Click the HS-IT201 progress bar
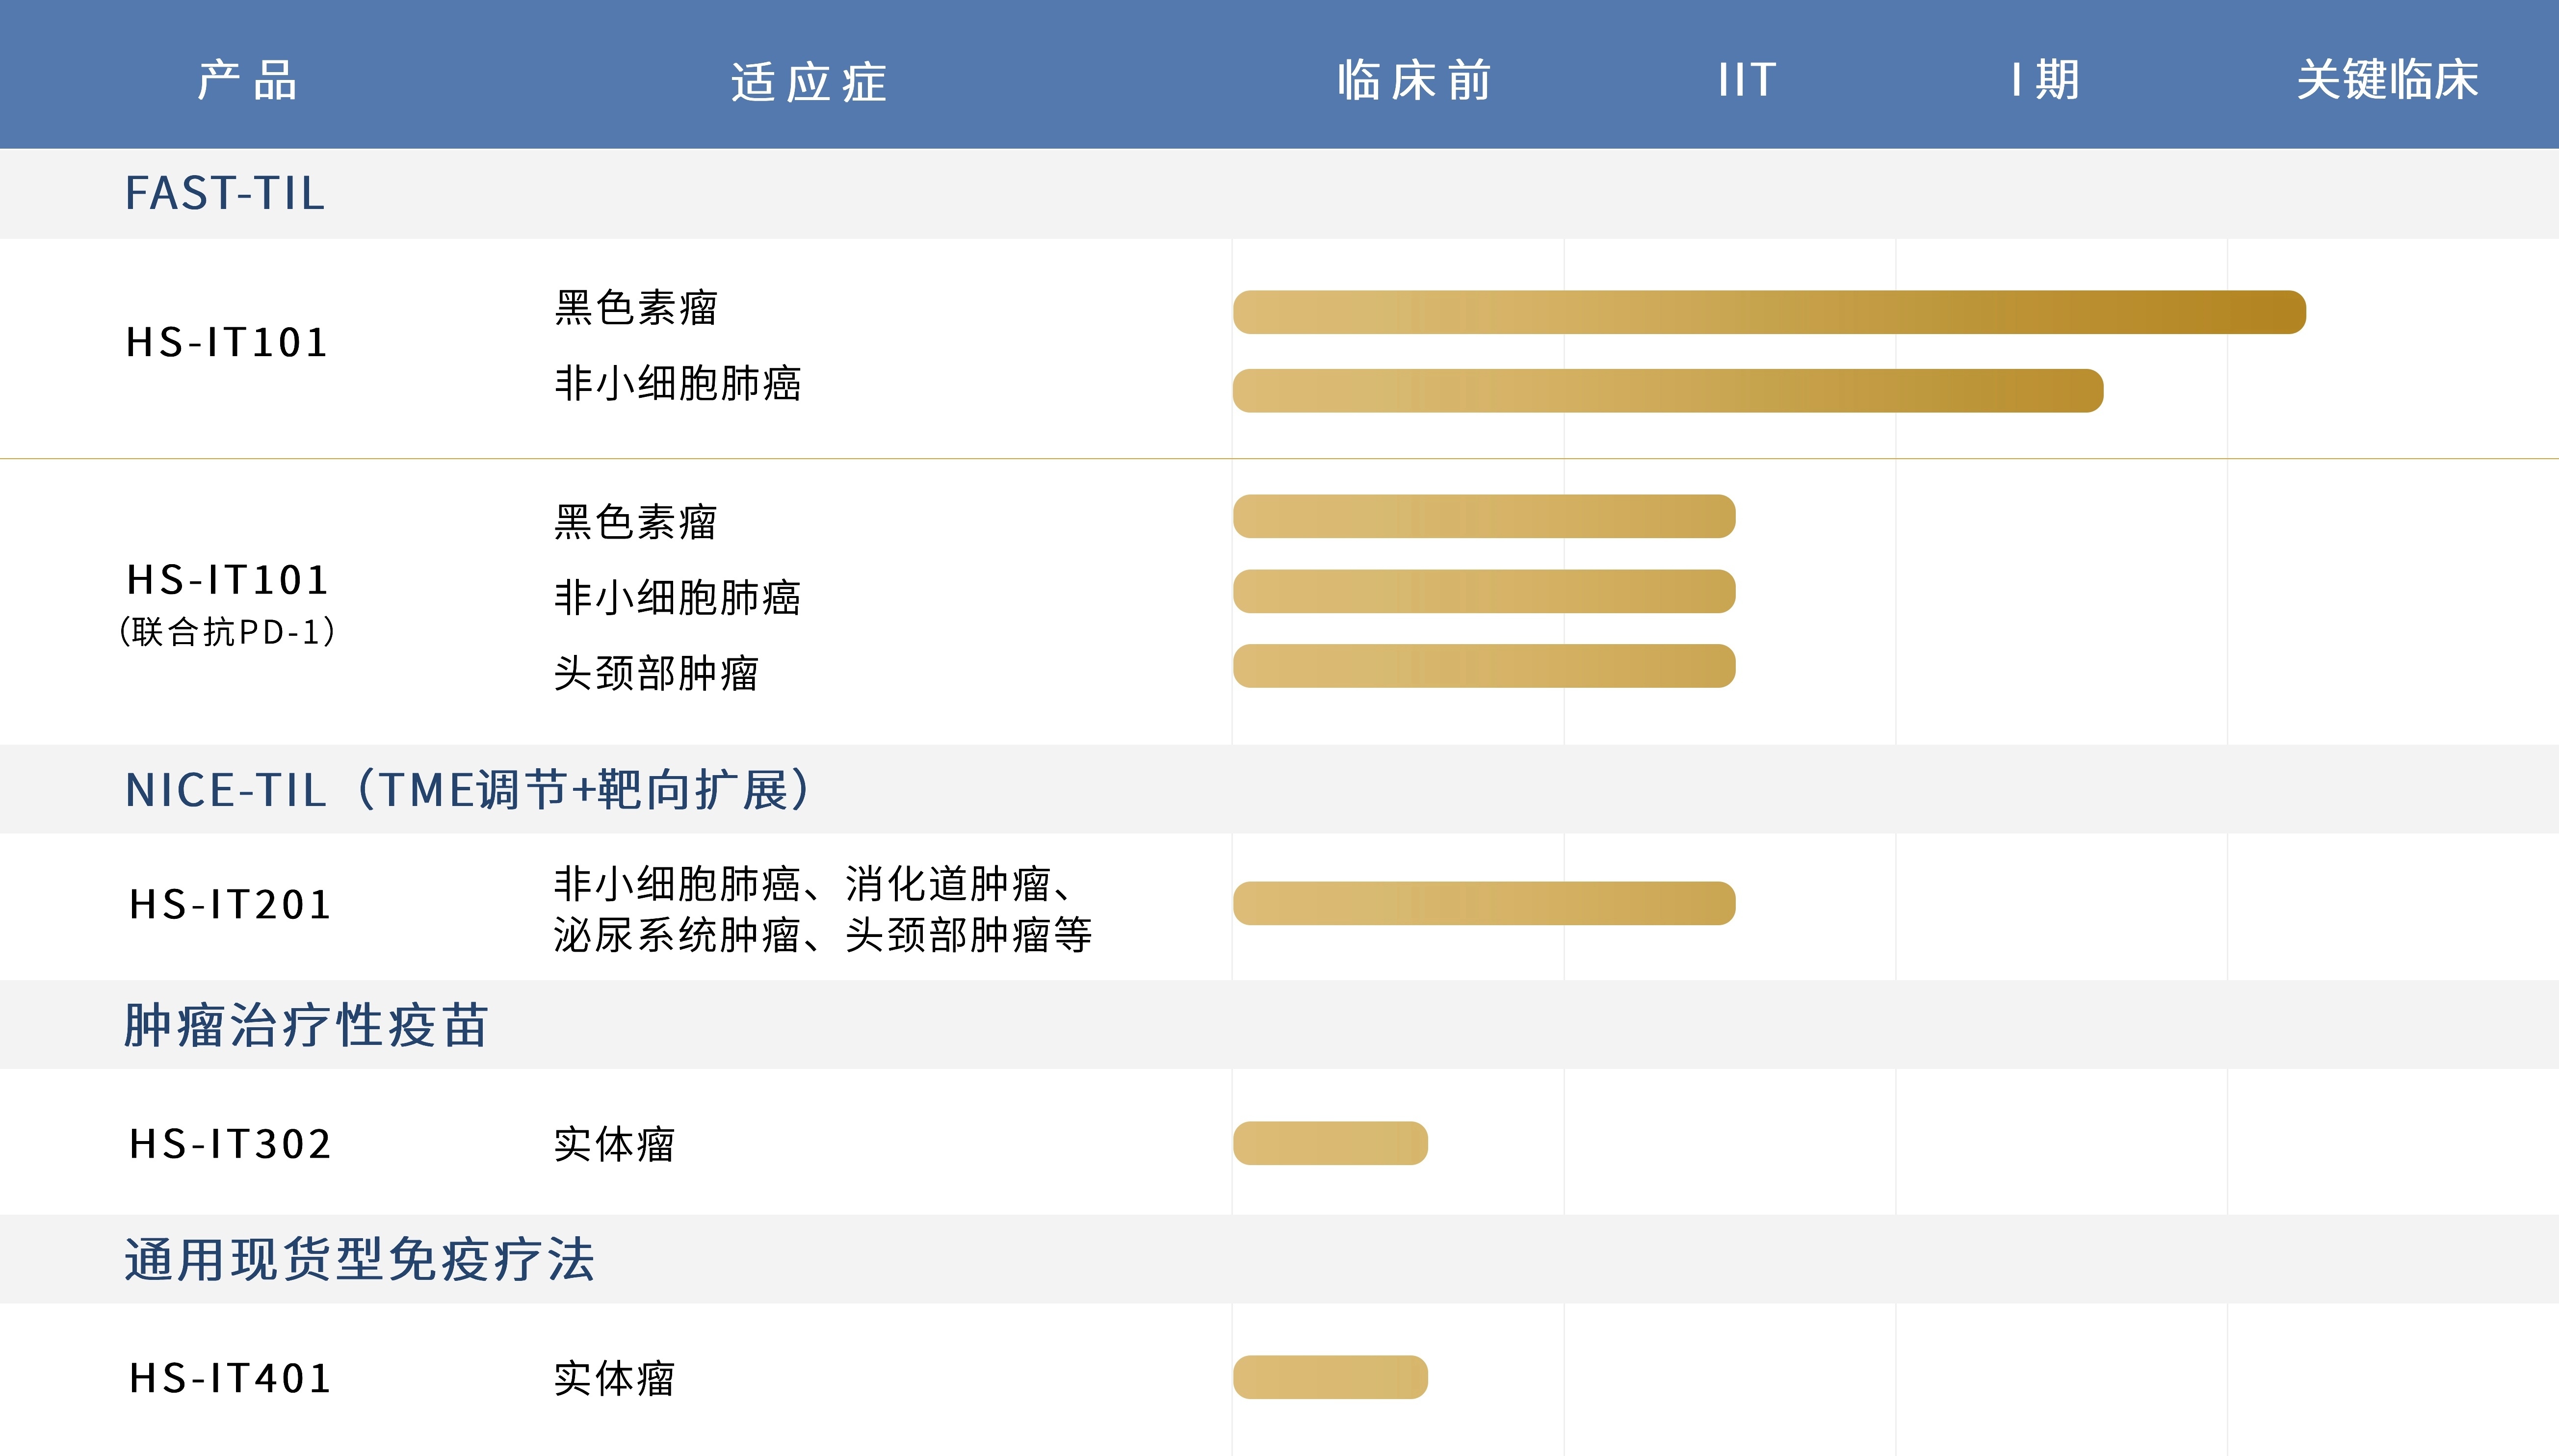Screen dimensions: 2559x1456 [1484, 903]
